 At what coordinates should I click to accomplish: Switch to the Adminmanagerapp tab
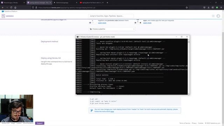click(64, 2)
